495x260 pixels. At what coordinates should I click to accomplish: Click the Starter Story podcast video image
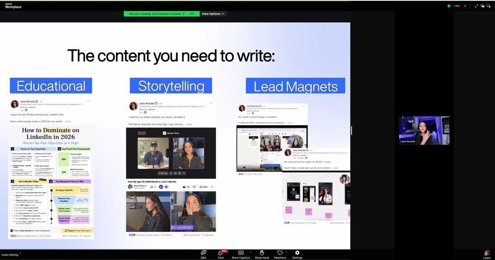[x=171, y=153]
